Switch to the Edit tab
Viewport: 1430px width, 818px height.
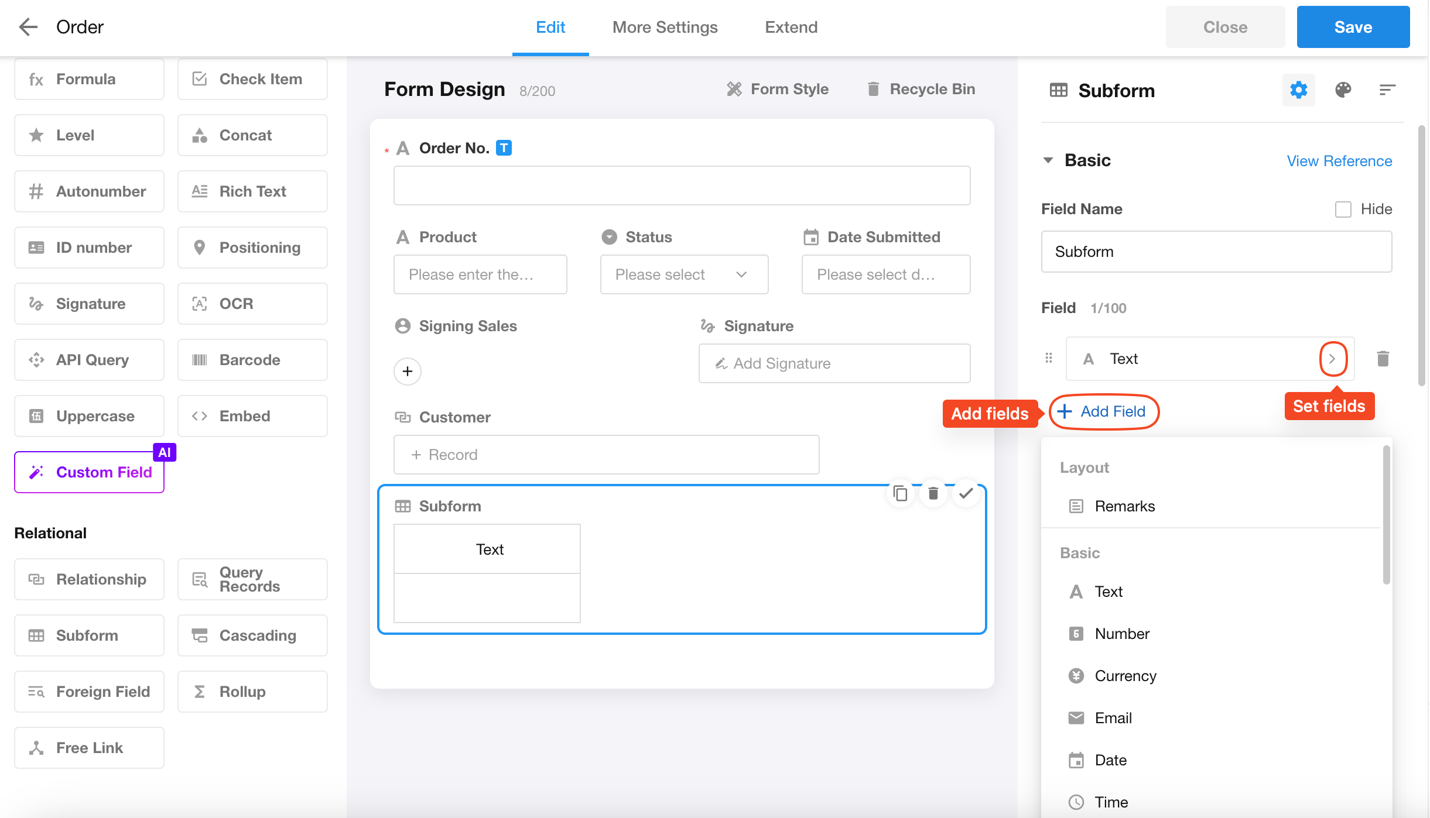coord(550,28)
